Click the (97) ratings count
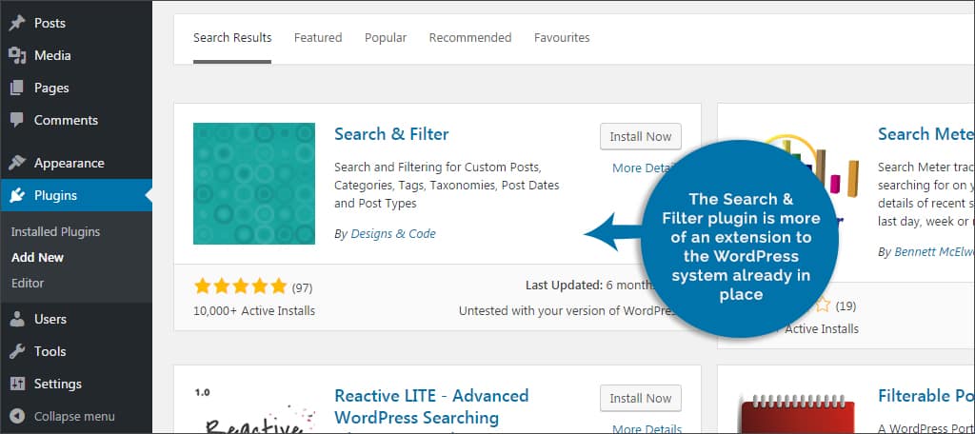This screenshot has height=434, width=975. (302, 287)
